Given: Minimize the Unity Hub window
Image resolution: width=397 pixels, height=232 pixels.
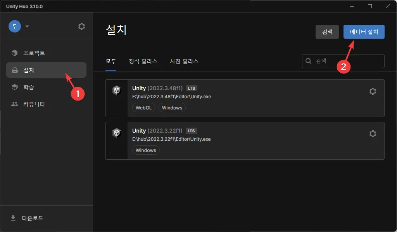Looking at the screenshot, I should click(352, 6).
